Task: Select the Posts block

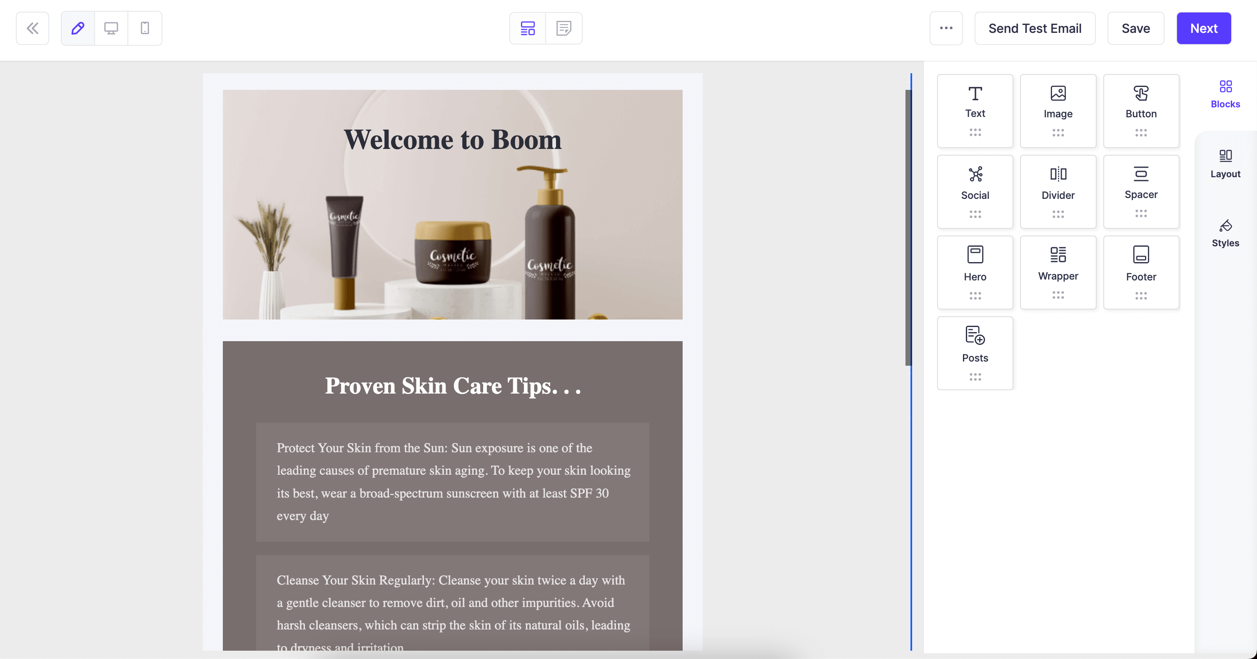Action: tap(975, 353)
